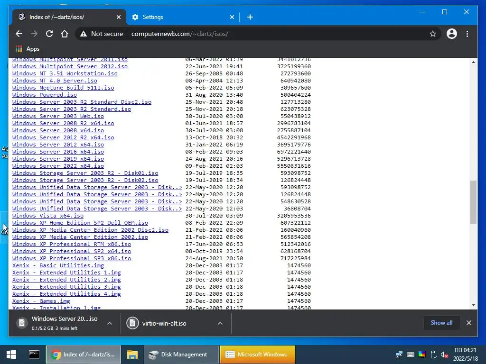Open the Windows Start menu
This screenshot has height=364, width=486.
pos(11,355)
